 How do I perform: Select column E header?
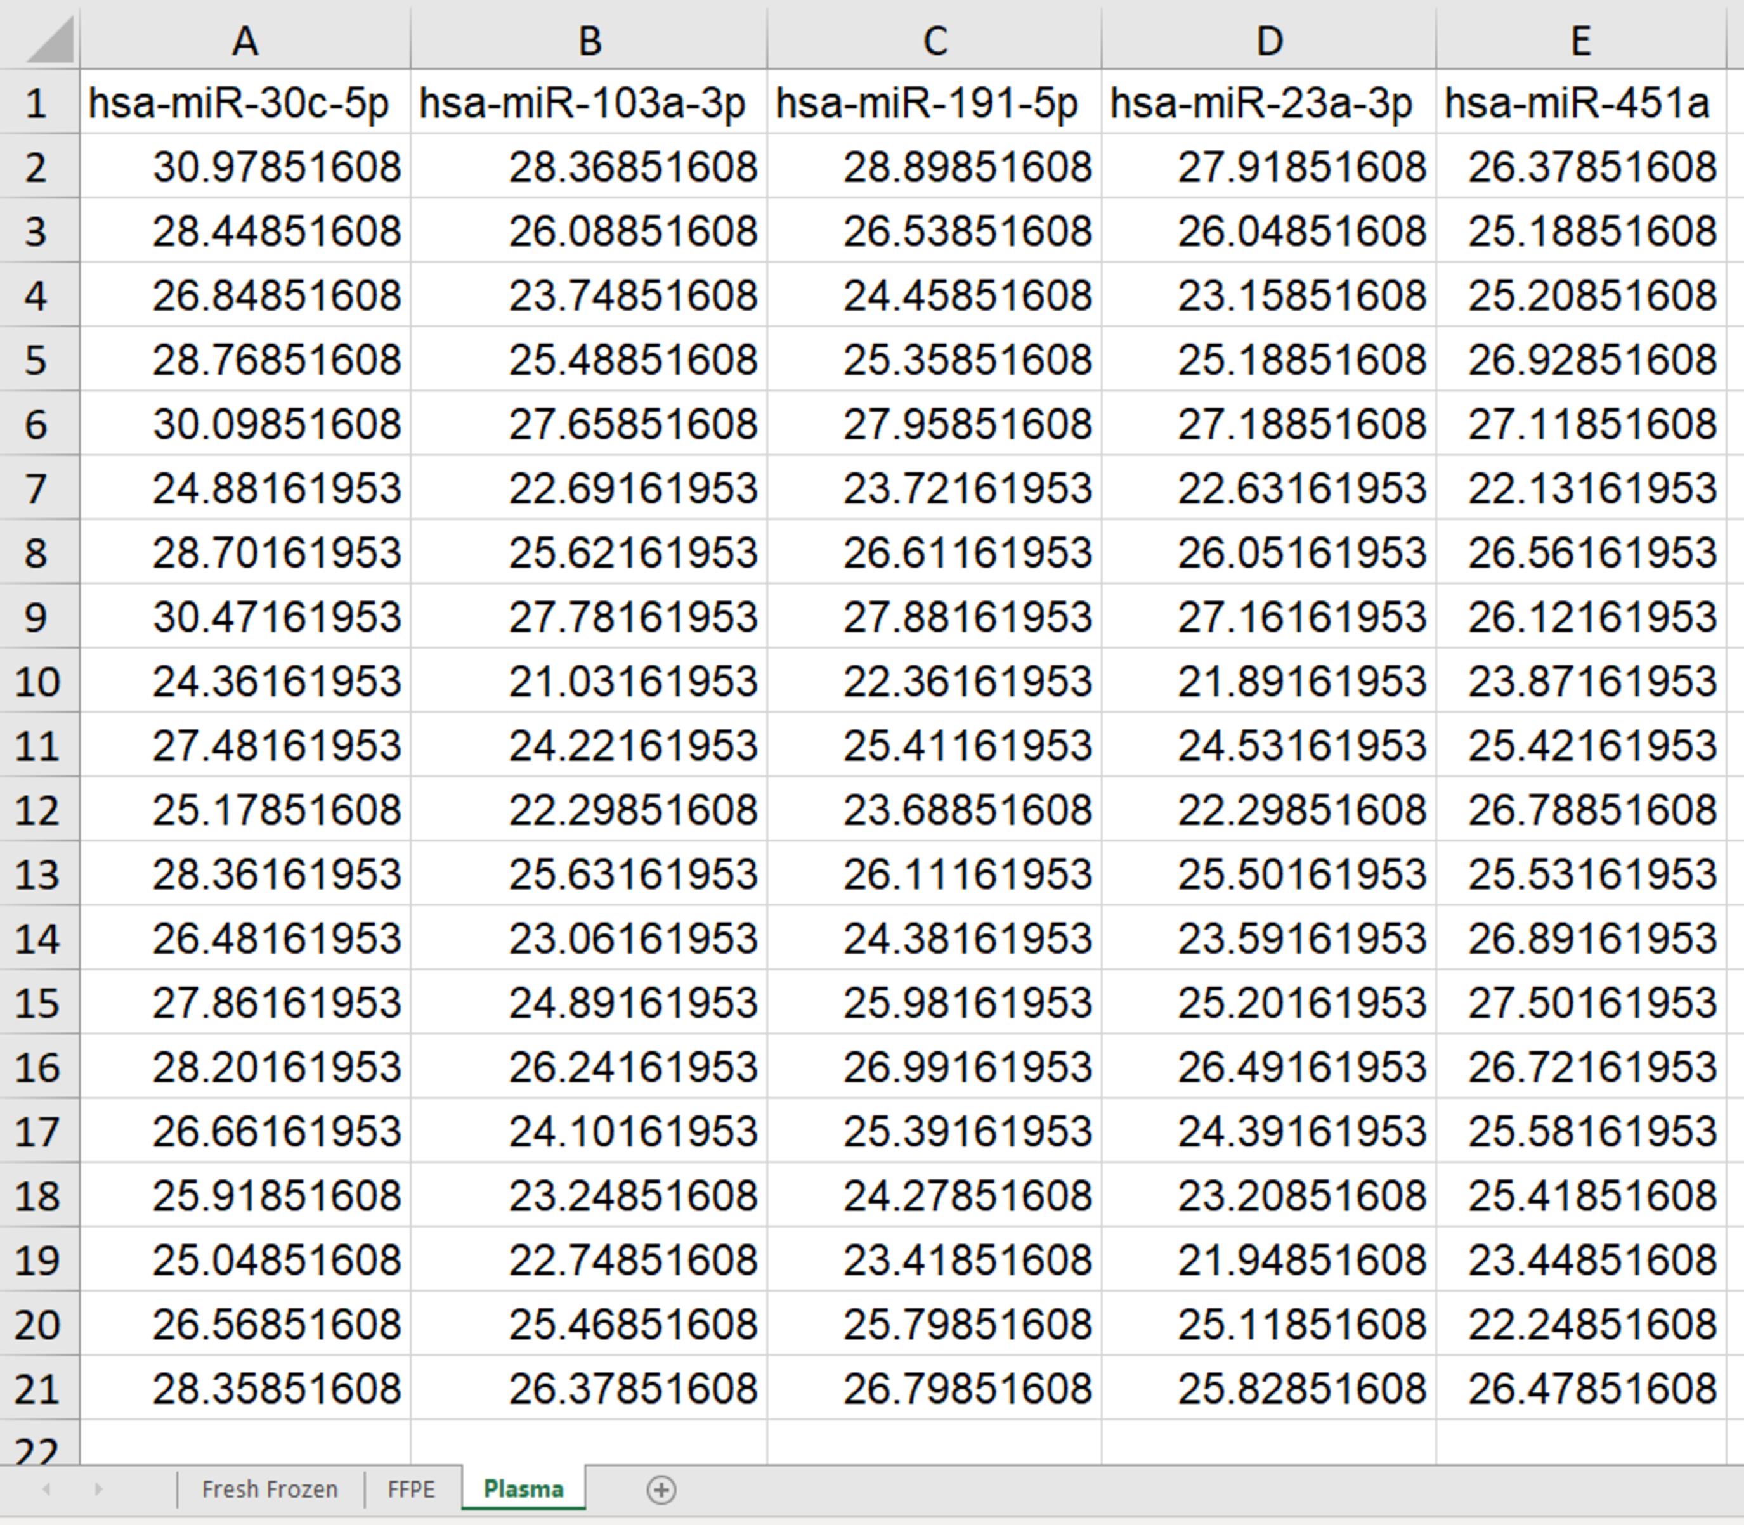click(x=1580, y=39)
